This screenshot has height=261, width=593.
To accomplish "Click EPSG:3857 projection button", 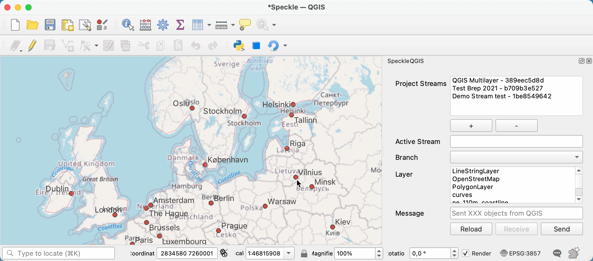I will click(x=521, y=253).
